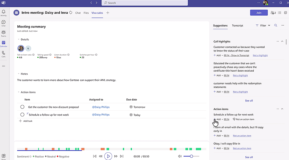Viewport: 289px width, 160px height.
Task: Open Action items section more options ellipsis
Action: click(278, 109)
